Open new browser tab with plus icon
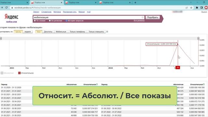 135,3
